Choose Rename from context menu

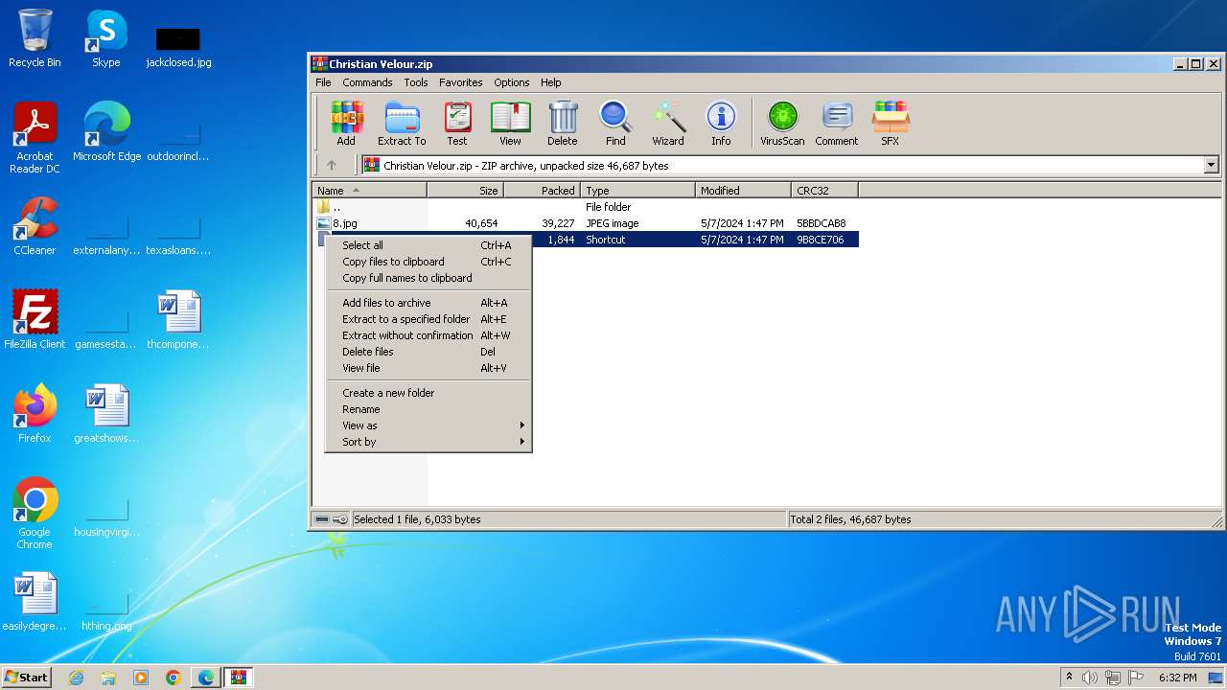(428, 409)
